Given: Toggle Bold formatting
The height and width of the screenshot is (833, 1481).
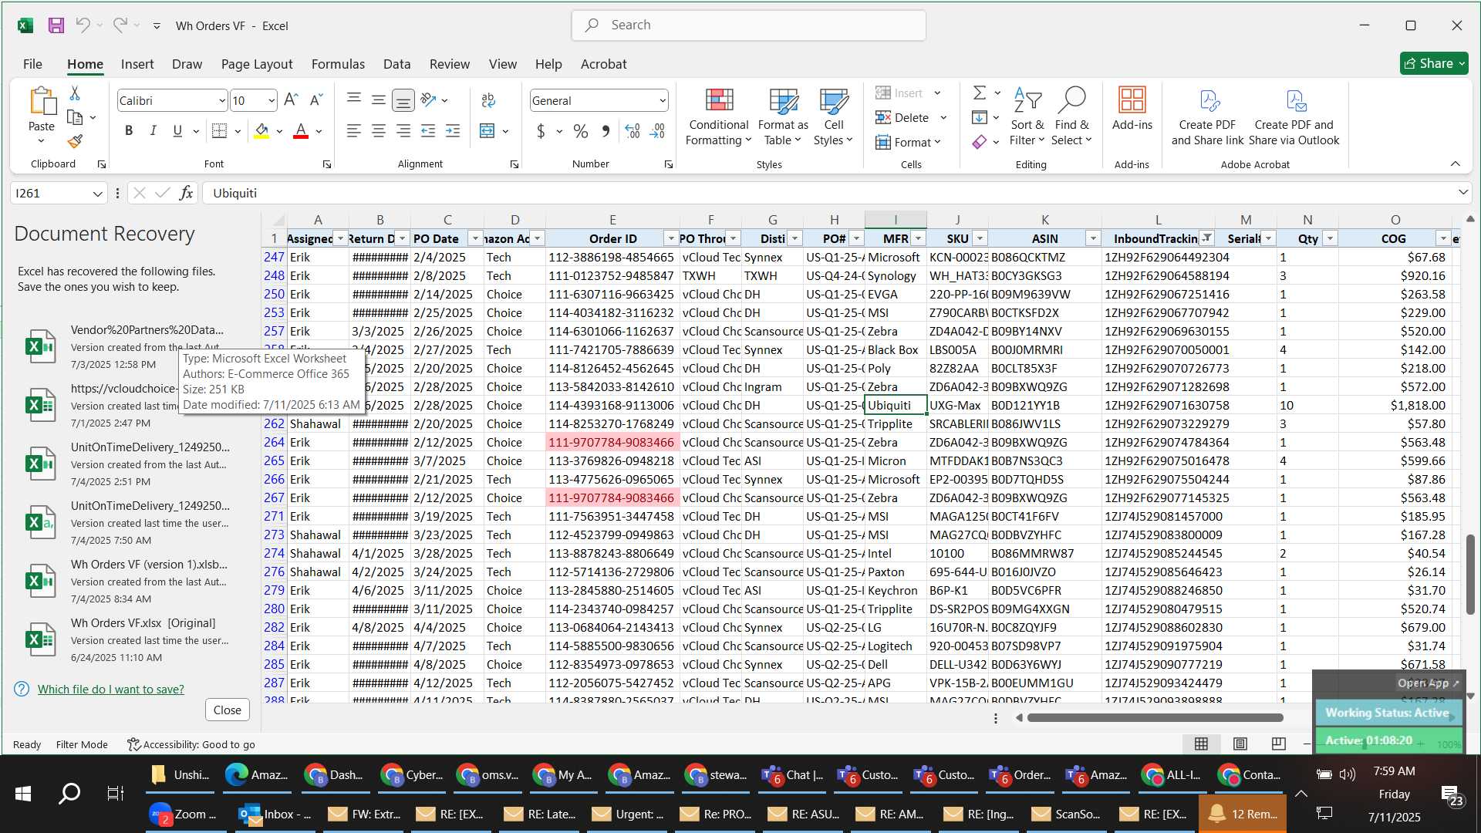Looking at the screenshot, I should pyautogui.click(x=129, y=131).
